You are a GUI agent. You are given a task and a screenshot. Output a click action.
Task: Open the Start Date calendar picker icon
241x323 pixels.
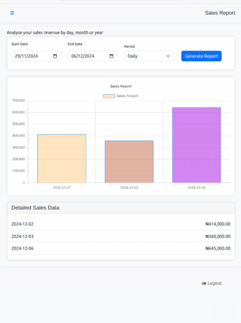tap(55, 56)
